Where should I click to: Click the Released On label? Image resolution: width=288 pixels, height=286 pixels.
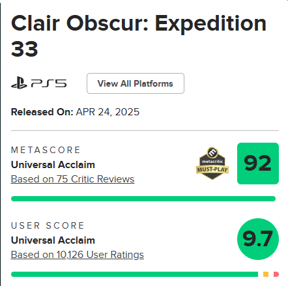42,112
